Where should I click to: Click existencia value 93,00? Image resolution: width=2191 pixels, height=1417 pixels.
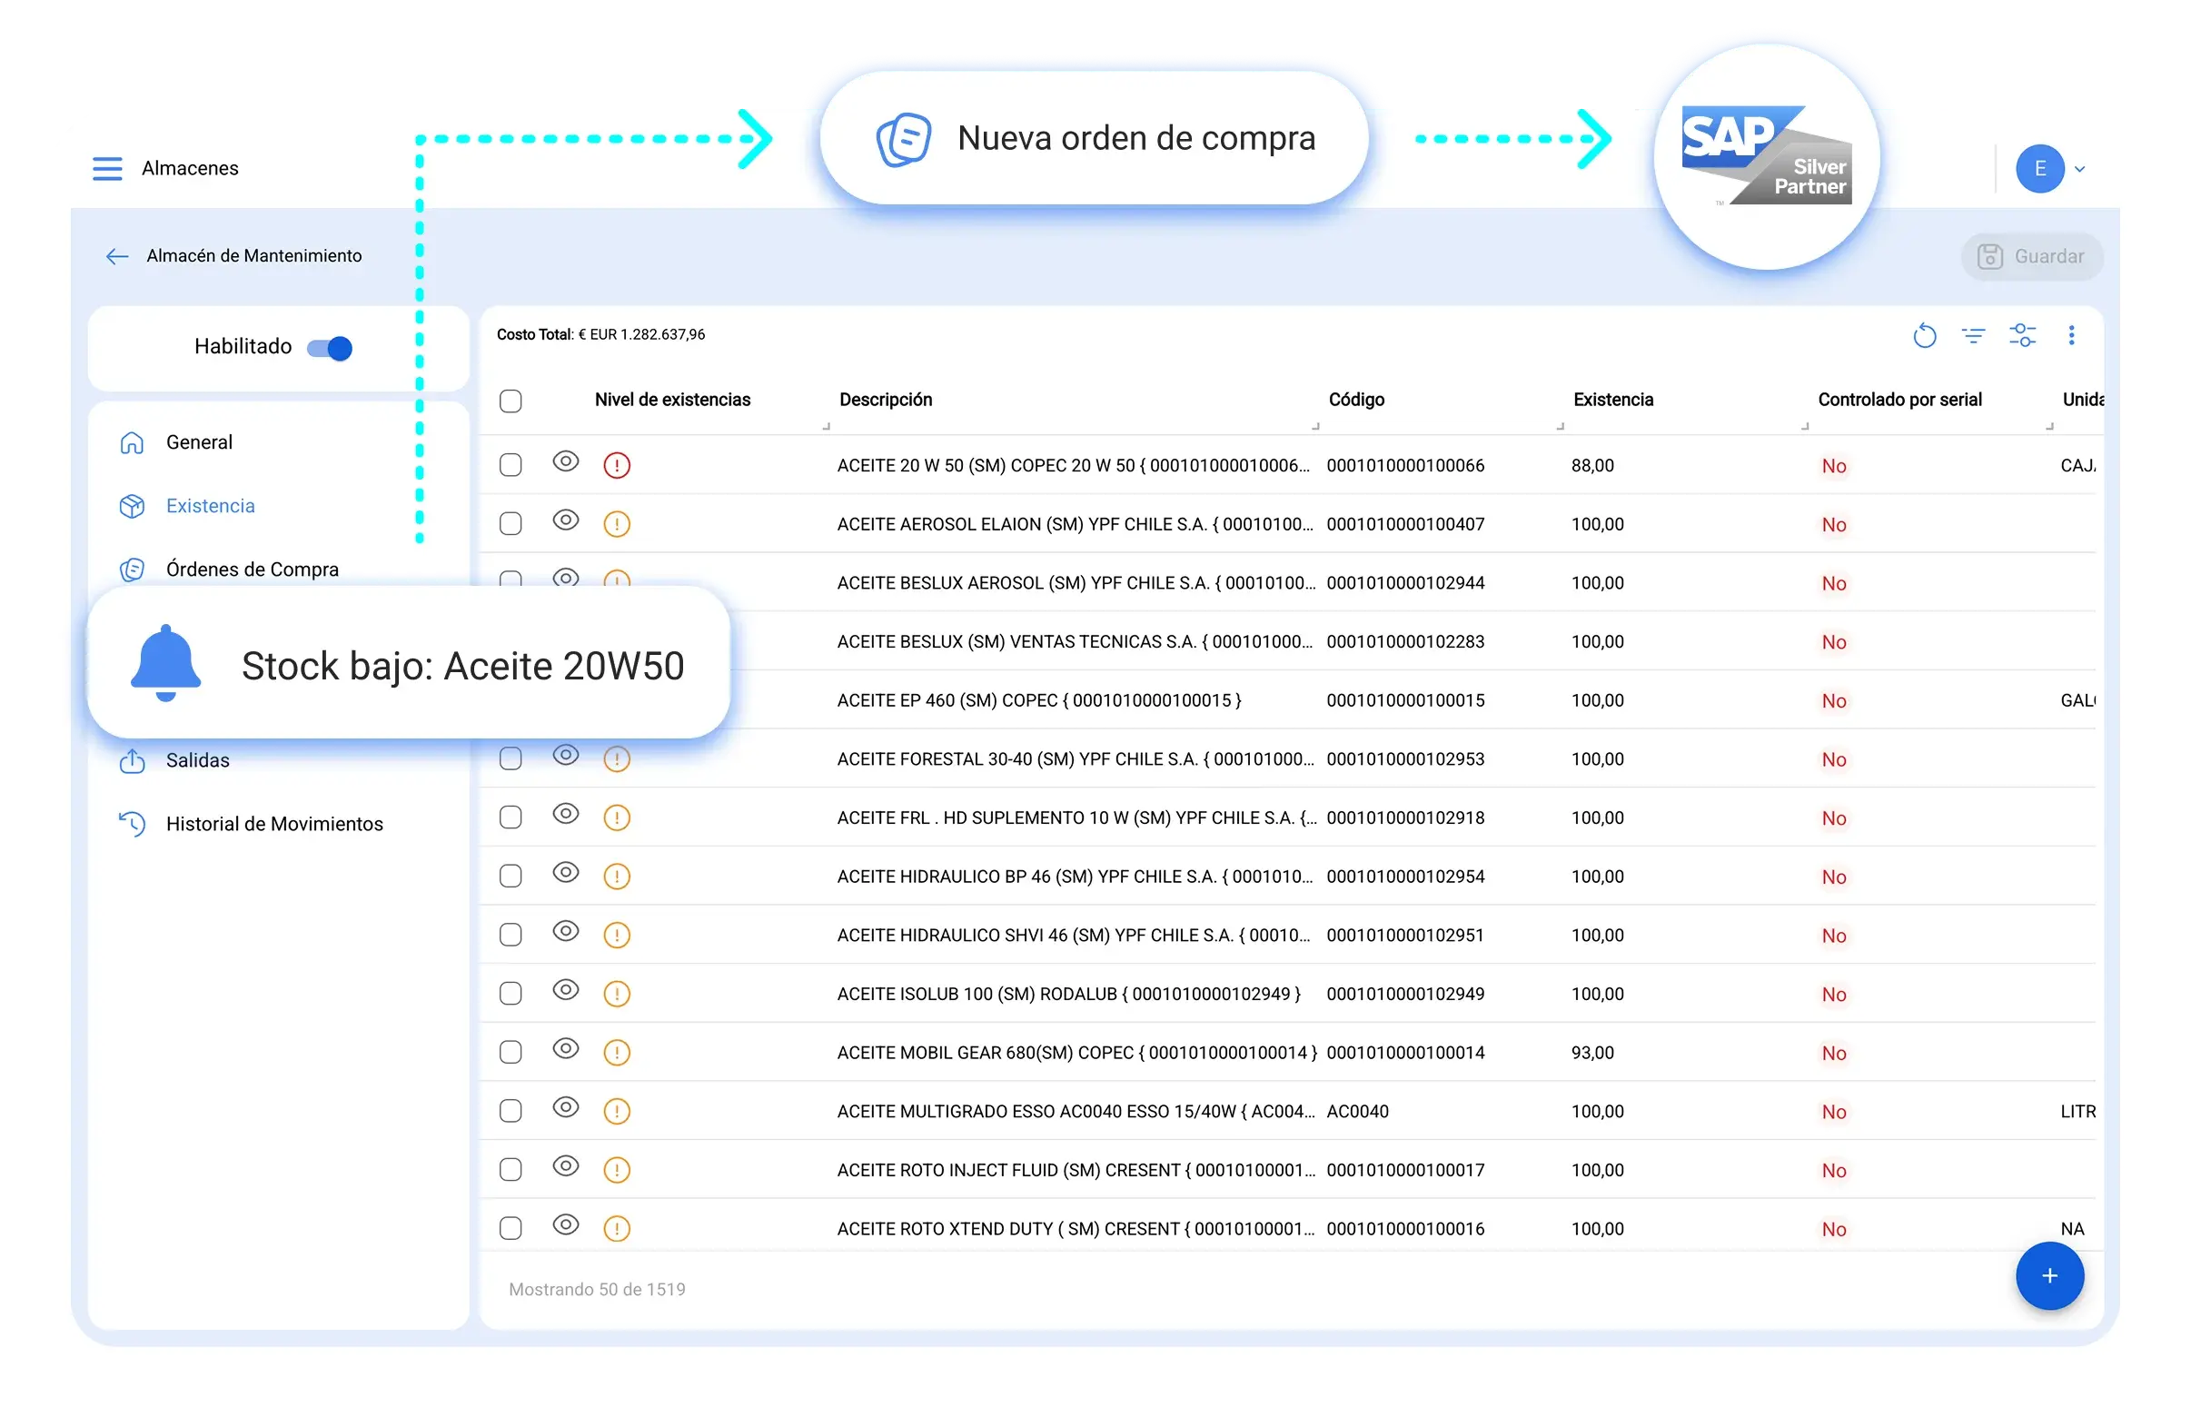pyautogui.click(x=1592, y=1053)
